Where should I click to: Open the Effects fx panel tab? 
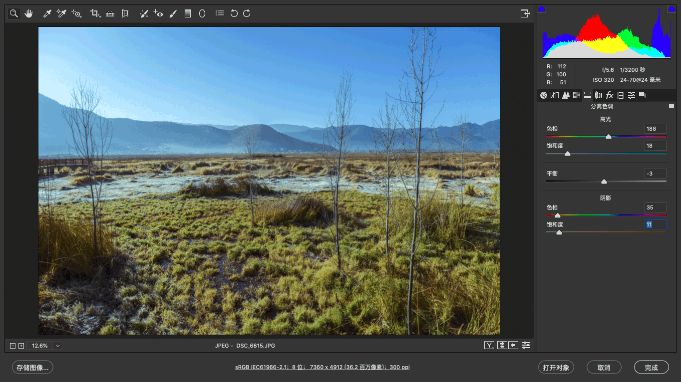point(610,95)
